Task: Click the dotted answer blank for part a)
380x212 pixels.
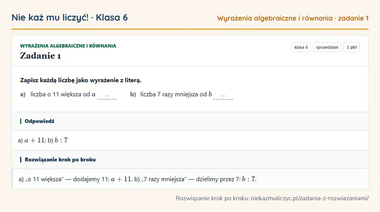Action: coord(107,96)
